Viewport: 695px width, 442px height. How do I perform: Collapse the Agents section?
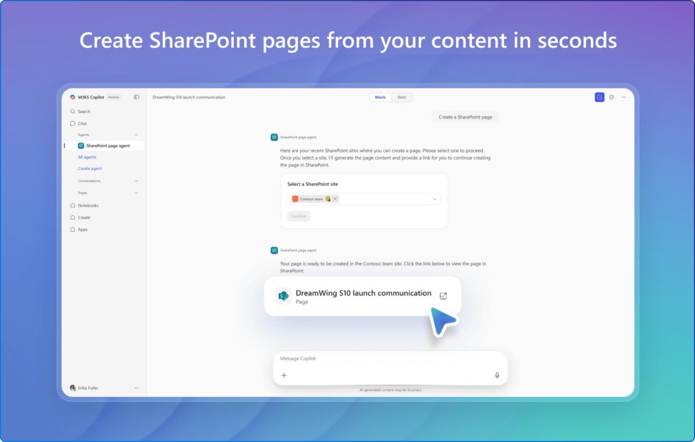pos(135,134)
